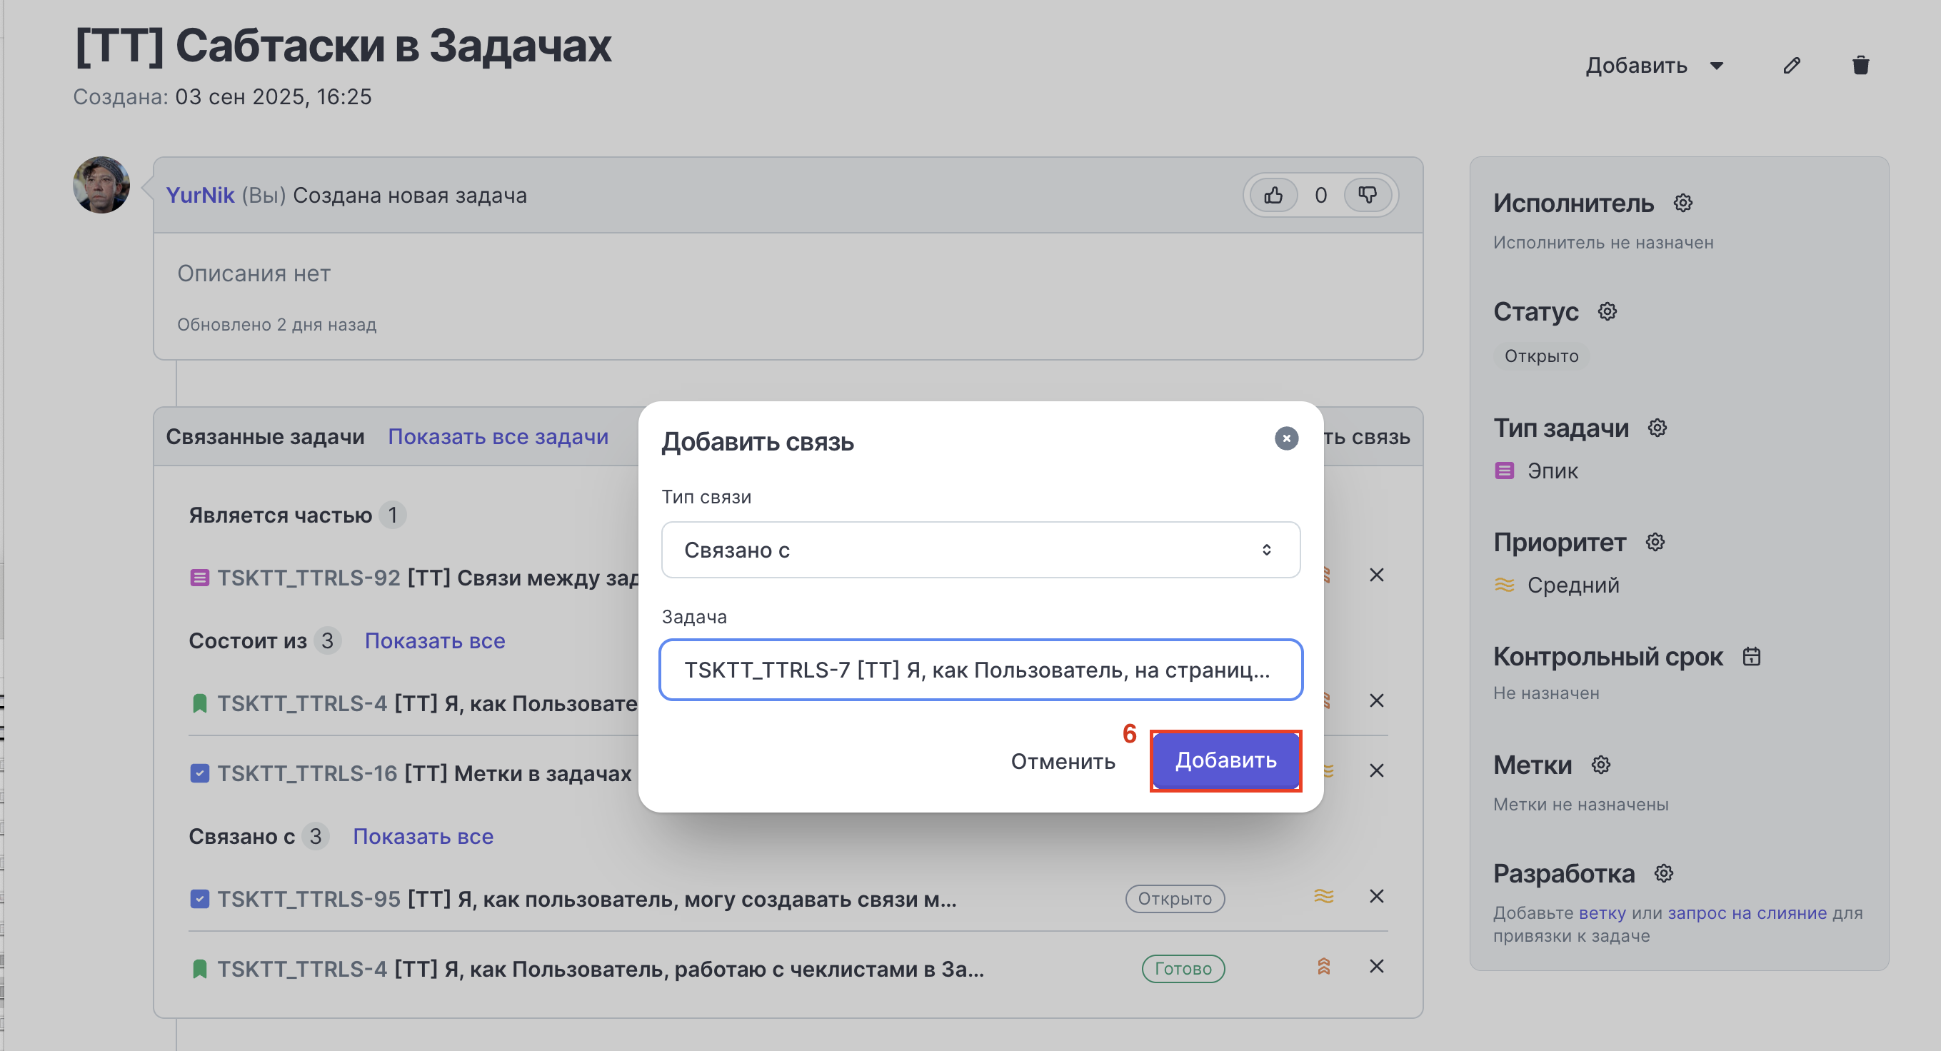Click the YurNik user avatar

(101, 185)
